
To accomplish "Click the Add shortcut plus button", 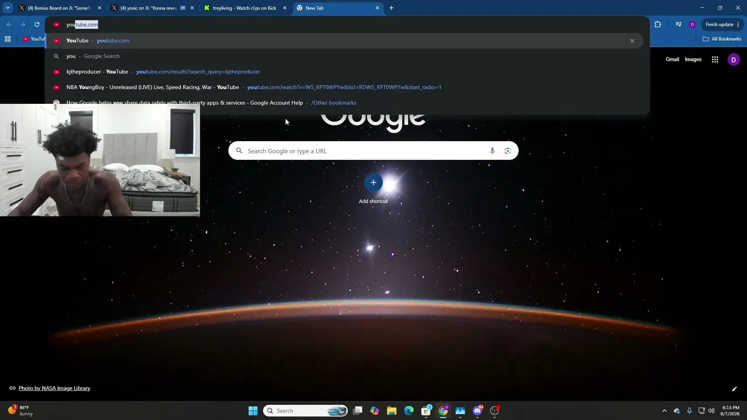I will [373, 183].
